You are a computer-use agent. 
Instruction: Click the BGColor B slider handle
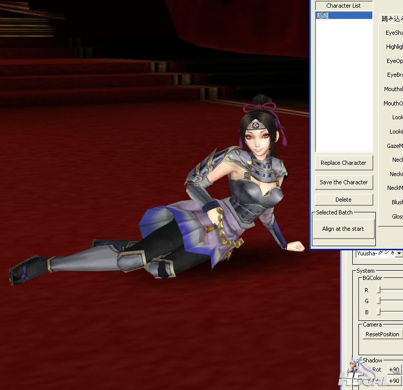point(379,312)
